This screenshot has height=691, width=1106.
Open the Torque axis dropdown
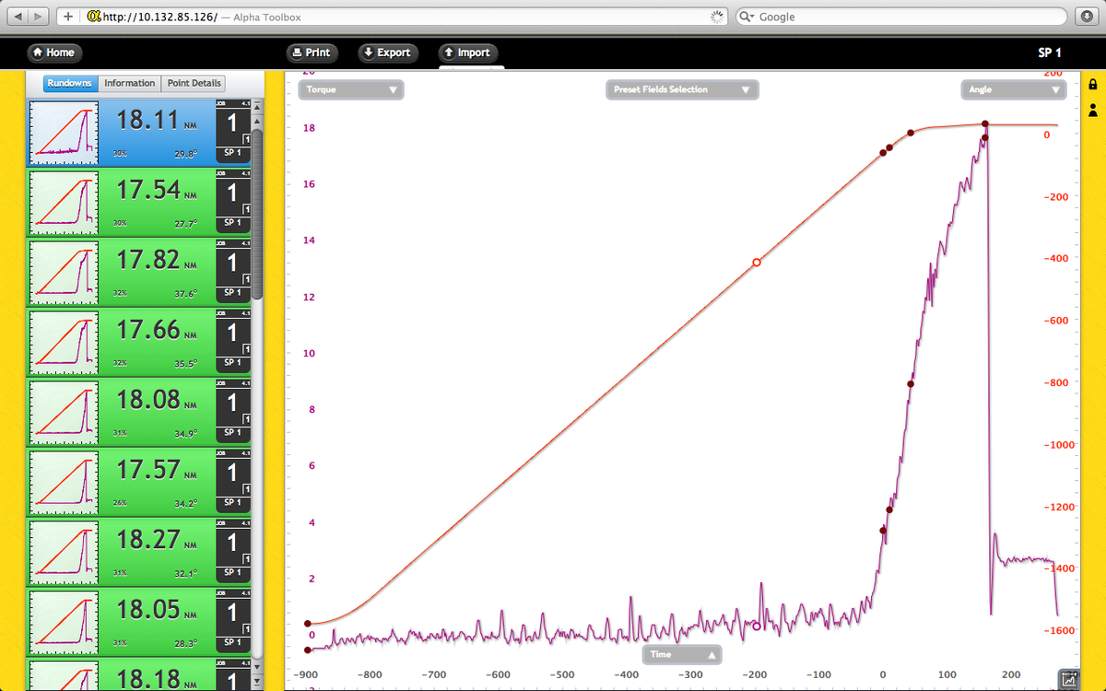352,90
